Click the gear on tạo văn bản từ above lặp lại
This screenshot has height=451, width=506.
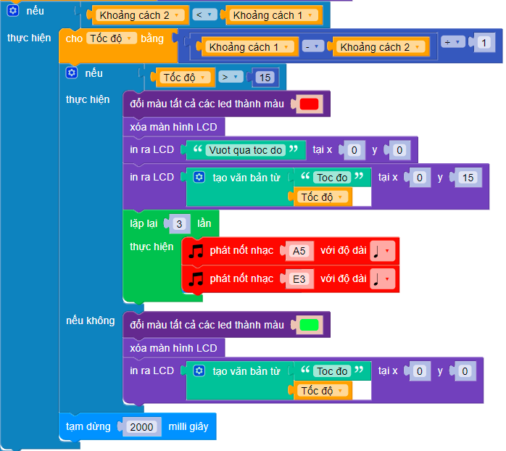(x=199, y=177)
